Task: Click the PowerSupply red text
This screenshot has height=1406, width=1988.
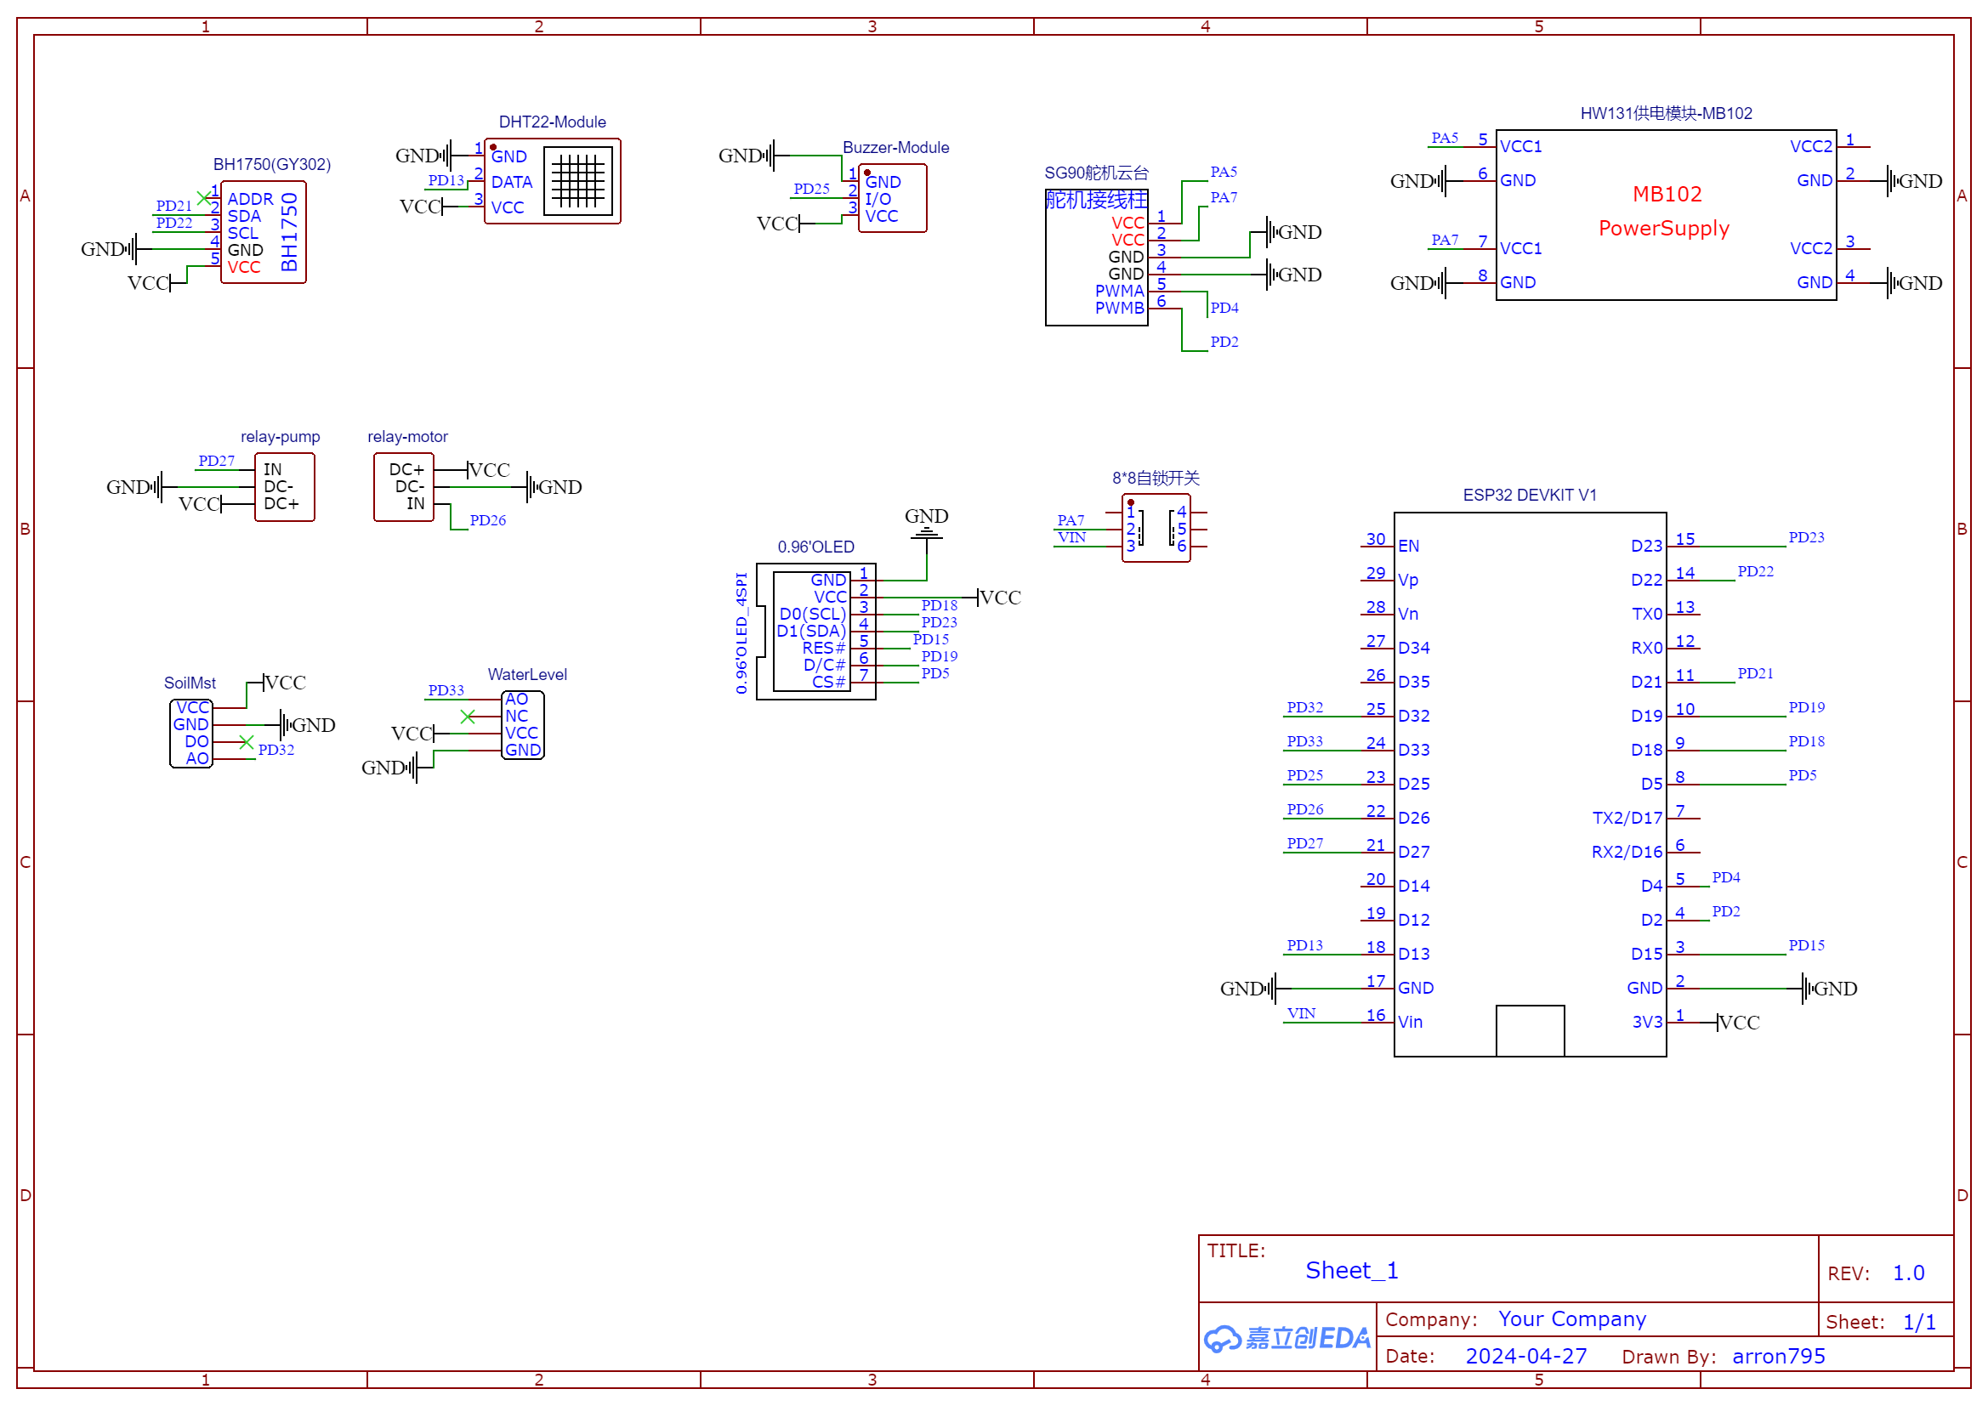Action: pos(1664,229)
